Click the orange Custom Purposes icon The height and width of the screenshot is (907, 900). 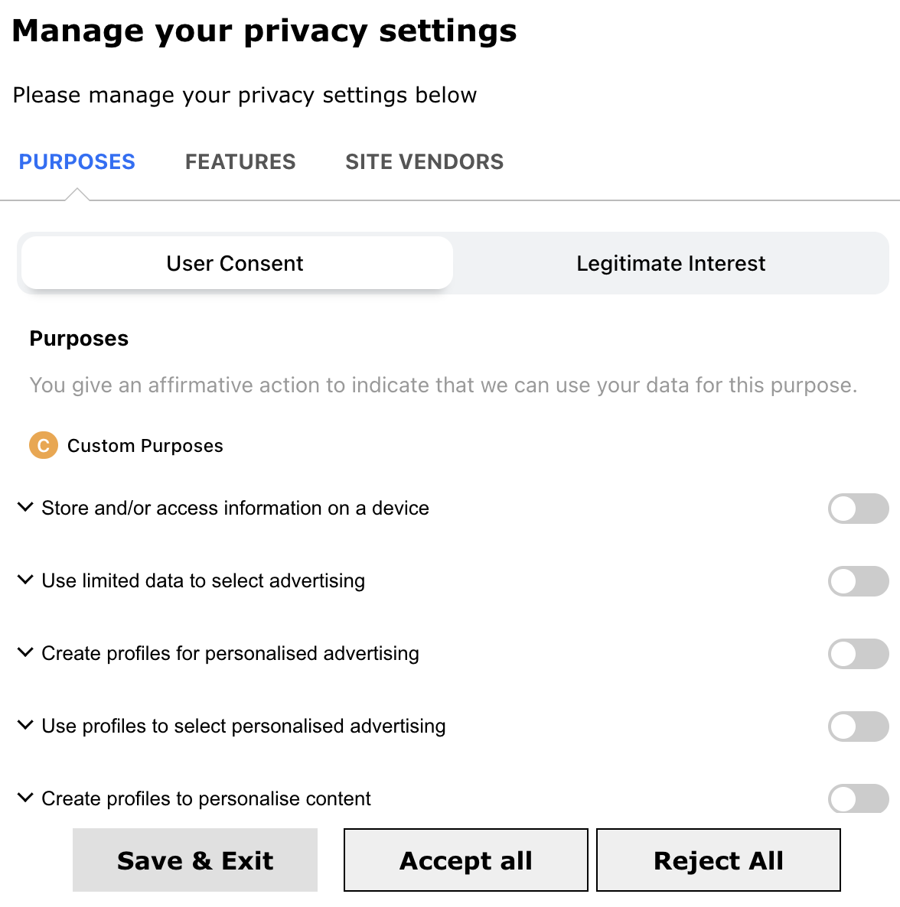[44, 445]
